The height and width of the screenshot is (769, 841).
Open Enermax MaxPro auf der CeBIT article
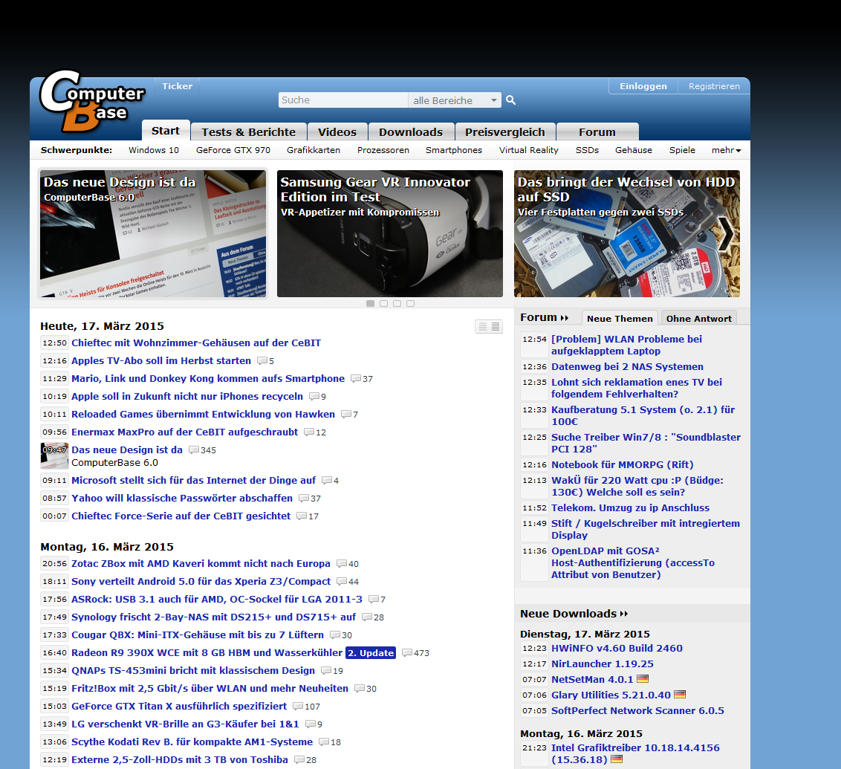pos(184,432)
